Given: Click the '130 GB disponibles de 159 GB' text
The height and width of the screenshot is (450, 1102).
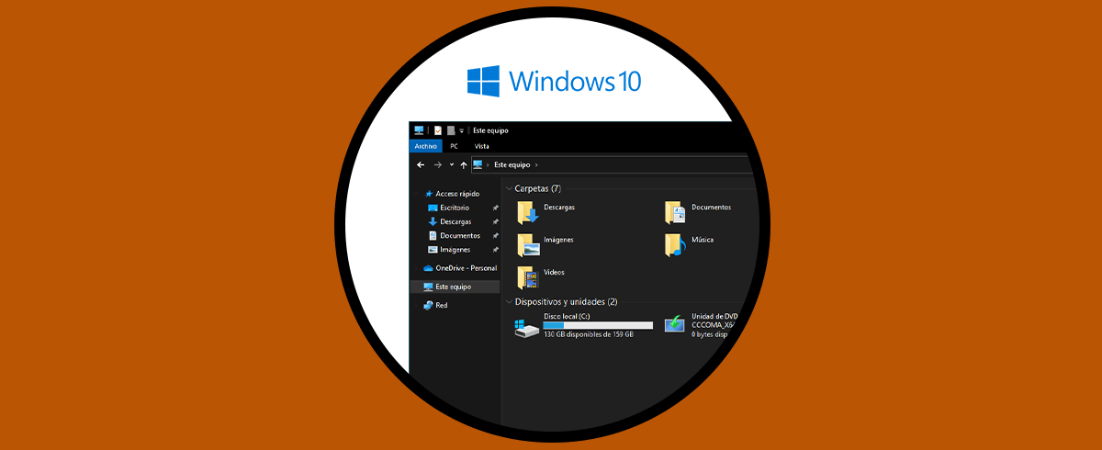Looking at the screenshot, I should point(588,334).
